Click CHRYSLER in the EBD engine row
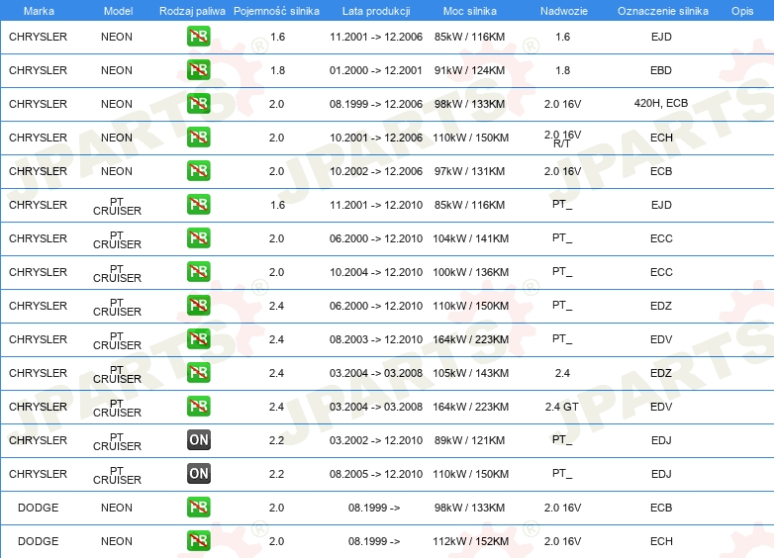 click(x=38, y=70)
